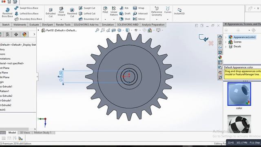Open Reference Geometry dropdown arrow

click(x=157, y=20)
